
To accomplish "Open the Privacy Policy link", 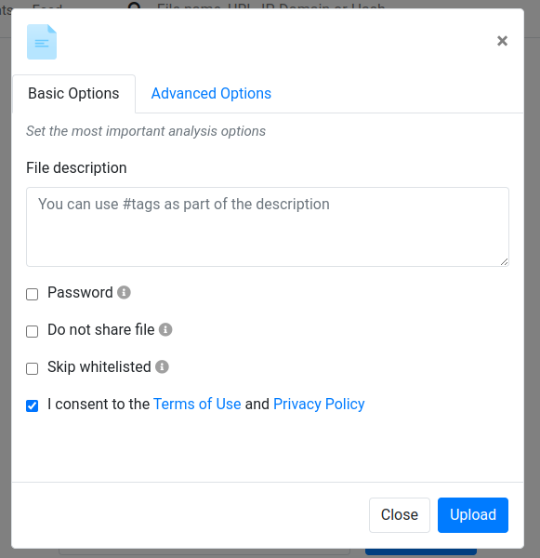I will (319, 405).
